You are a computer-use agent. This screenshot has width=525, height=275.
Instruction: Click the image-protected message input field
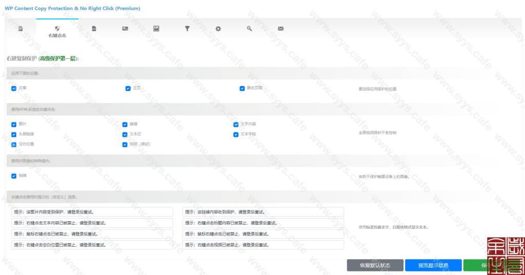point(92,212)
